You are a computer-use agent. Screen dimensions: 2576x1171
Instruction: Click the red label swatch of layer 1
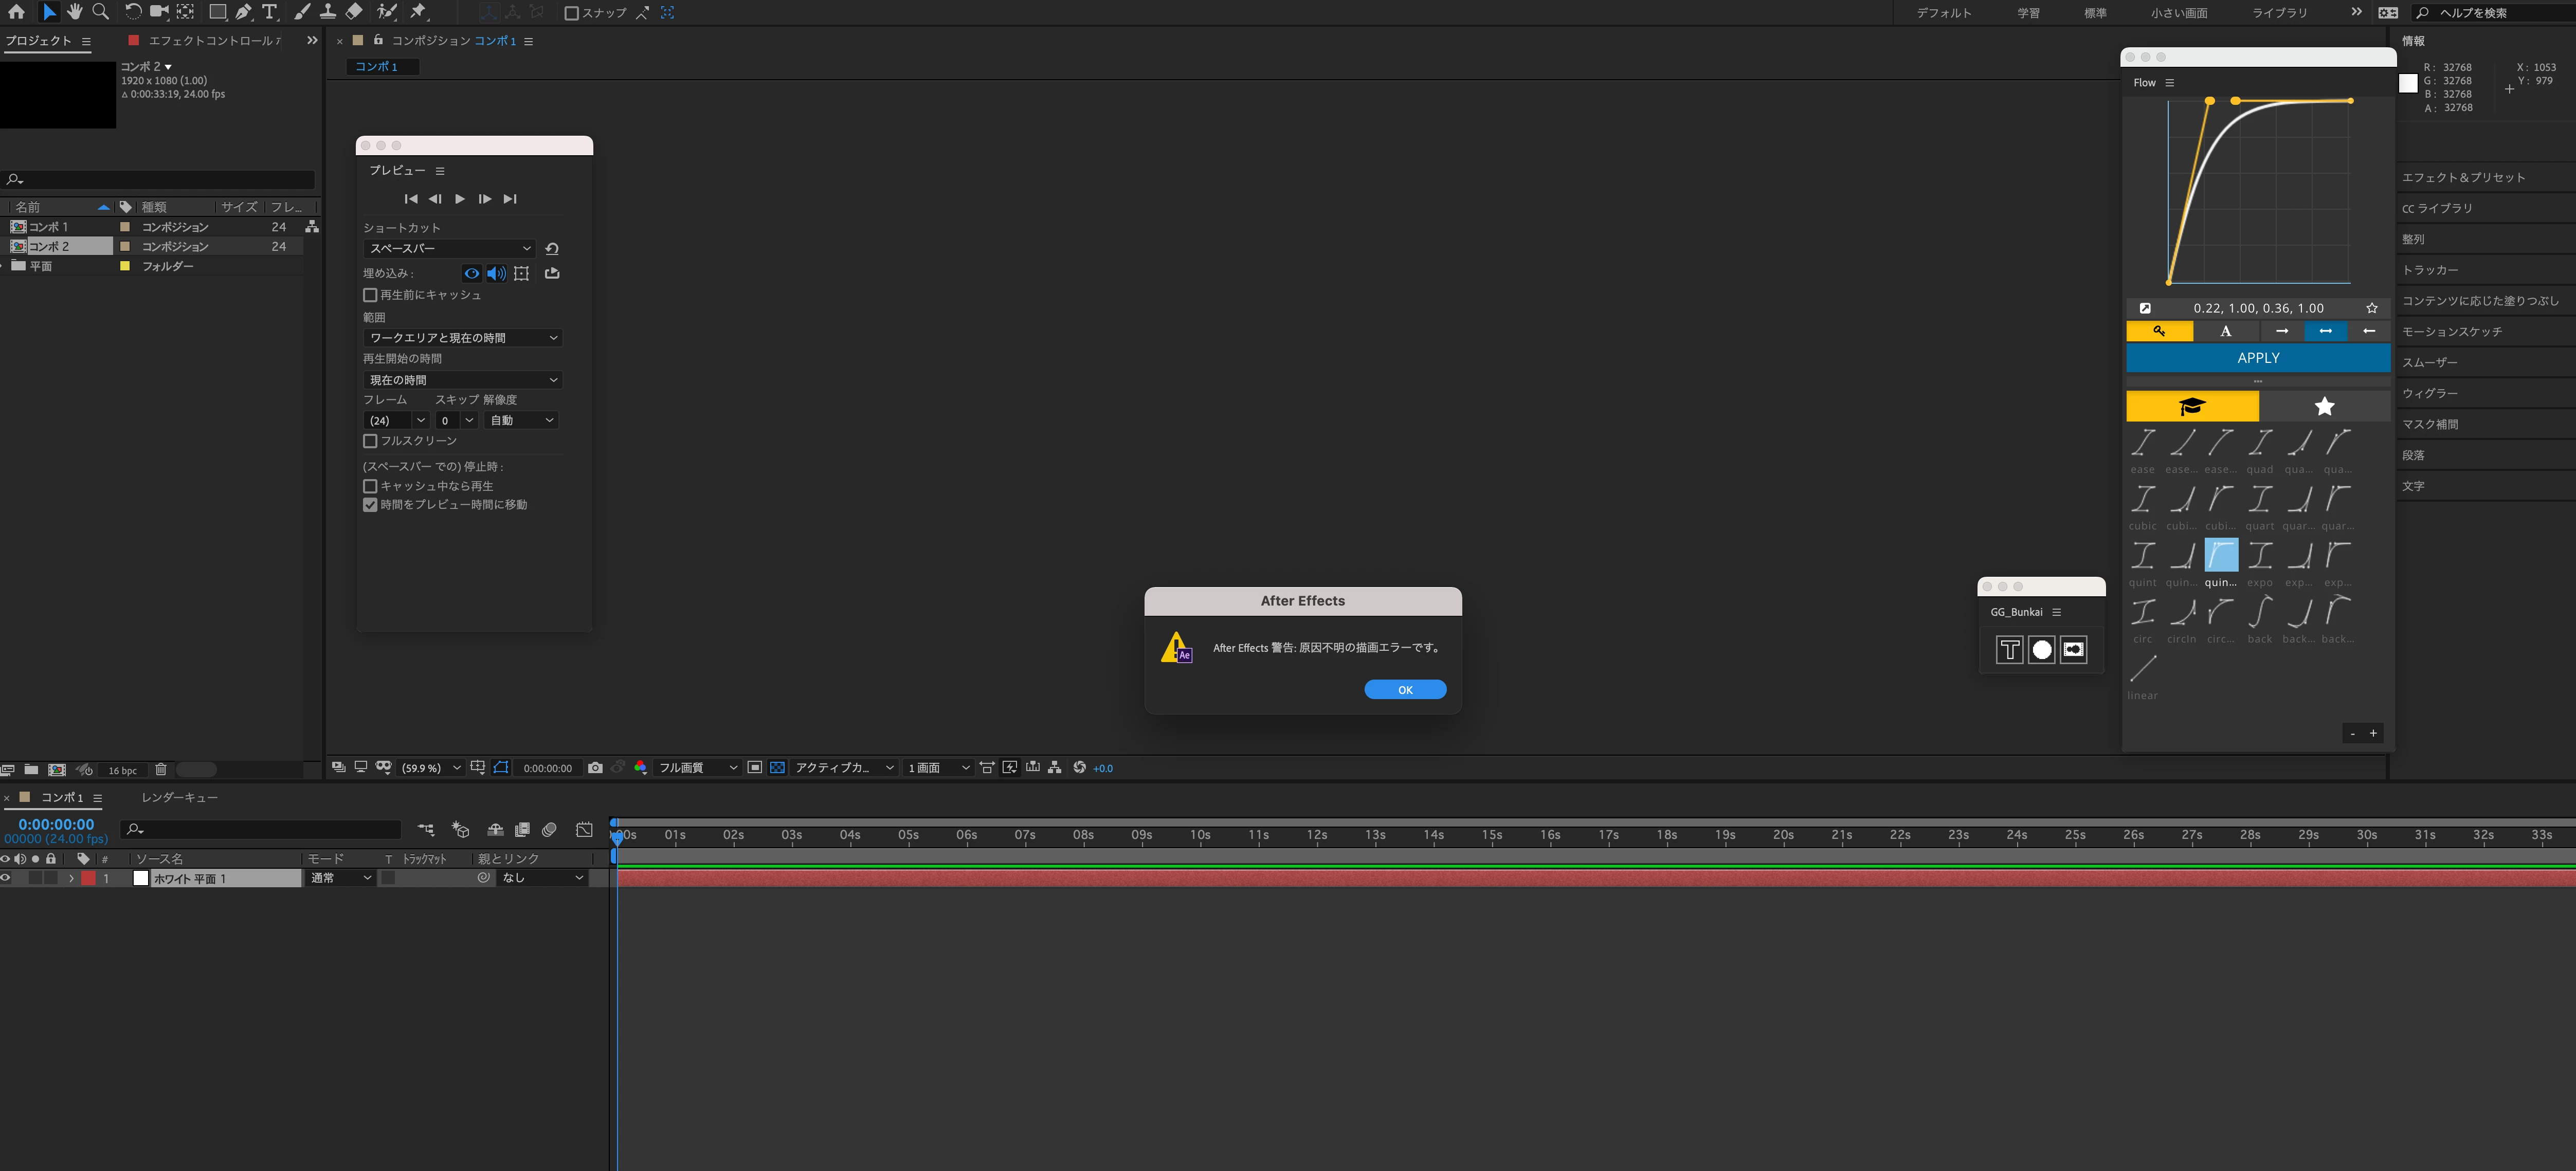tap(88, 878)
